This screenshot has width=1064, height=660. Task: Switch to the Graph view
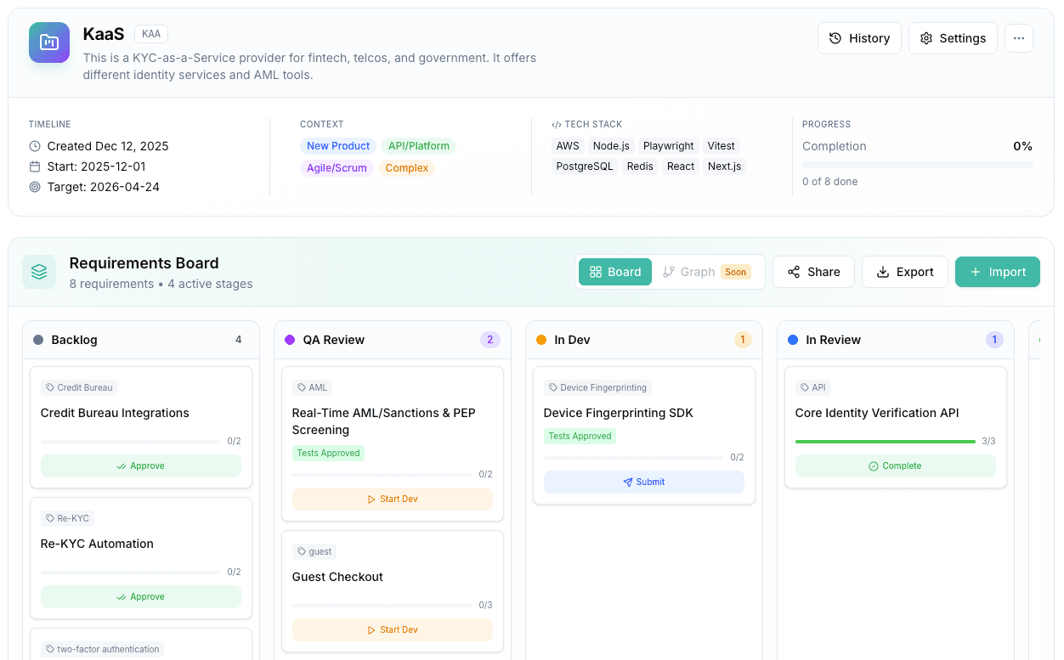[692, 272]
